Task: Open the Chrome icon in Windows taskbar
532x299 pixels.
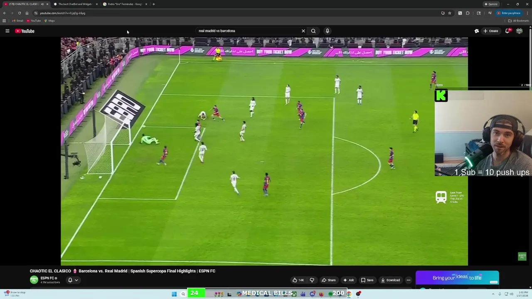Action: click(349, 294)
